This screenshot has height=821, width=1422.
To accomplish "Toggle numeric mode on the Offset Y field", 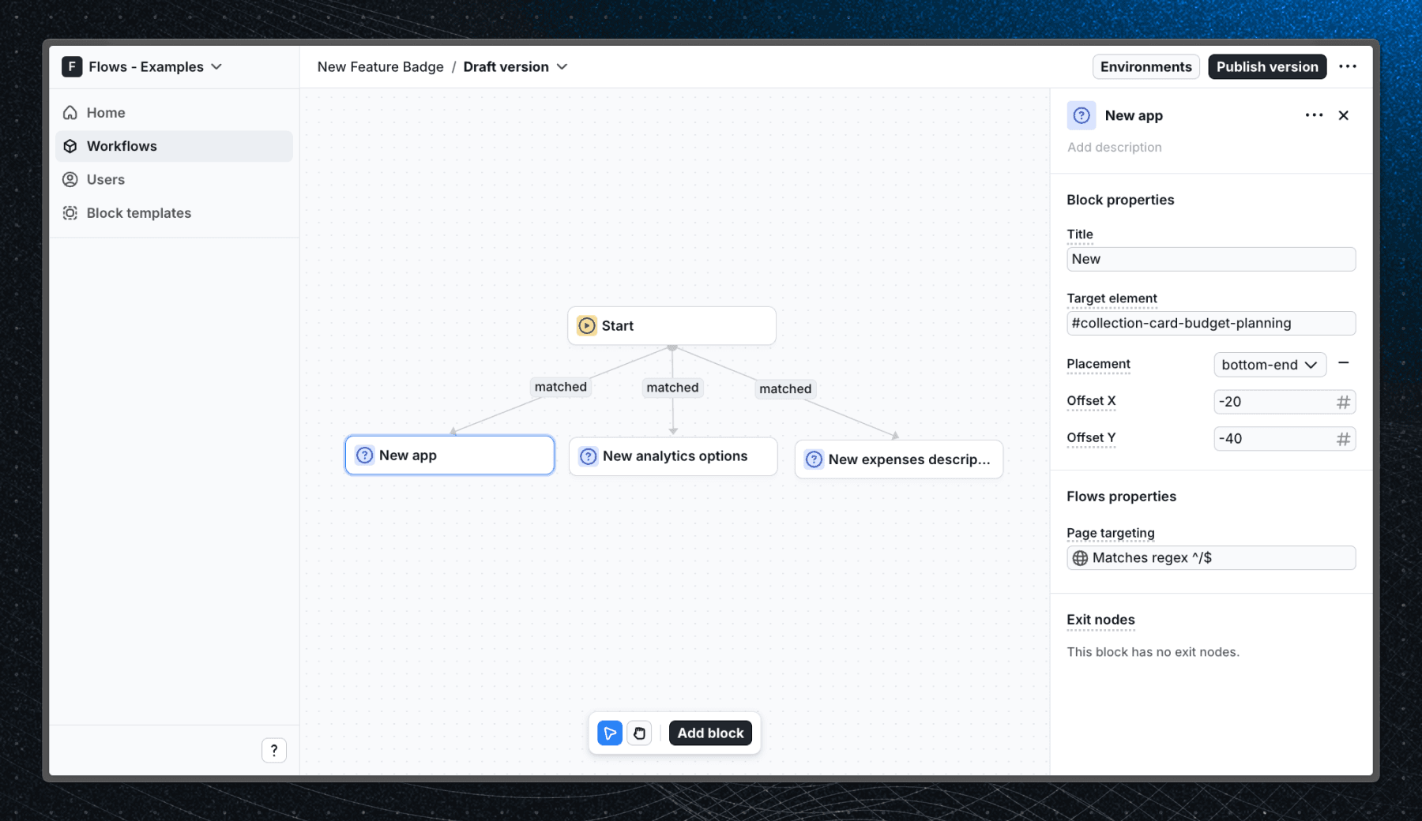I will [x=1343, y=438].
